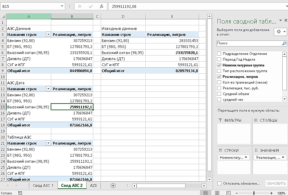
Task: Uncheck the Номенклатурная группа field
Action: click(219, 65)
